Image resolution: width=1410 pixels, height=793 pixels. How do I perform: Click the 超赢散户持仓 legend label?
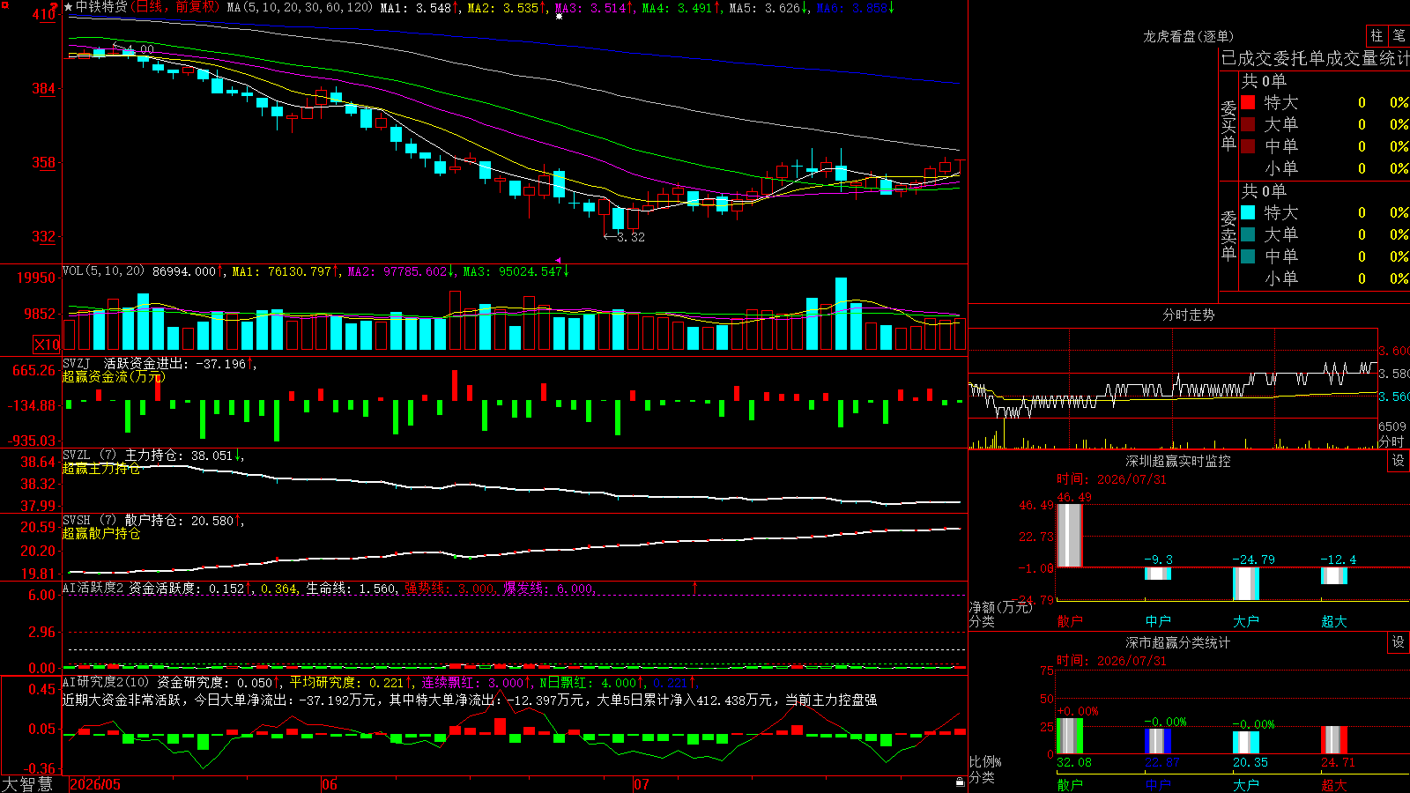pos(101,534)
